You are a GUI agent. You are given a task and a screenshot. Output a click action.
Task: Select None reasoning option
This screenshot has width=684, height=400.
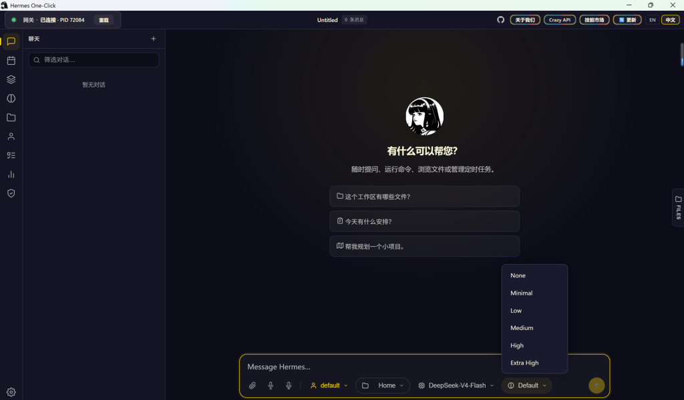pyautogui.click(x=534, y=275)
